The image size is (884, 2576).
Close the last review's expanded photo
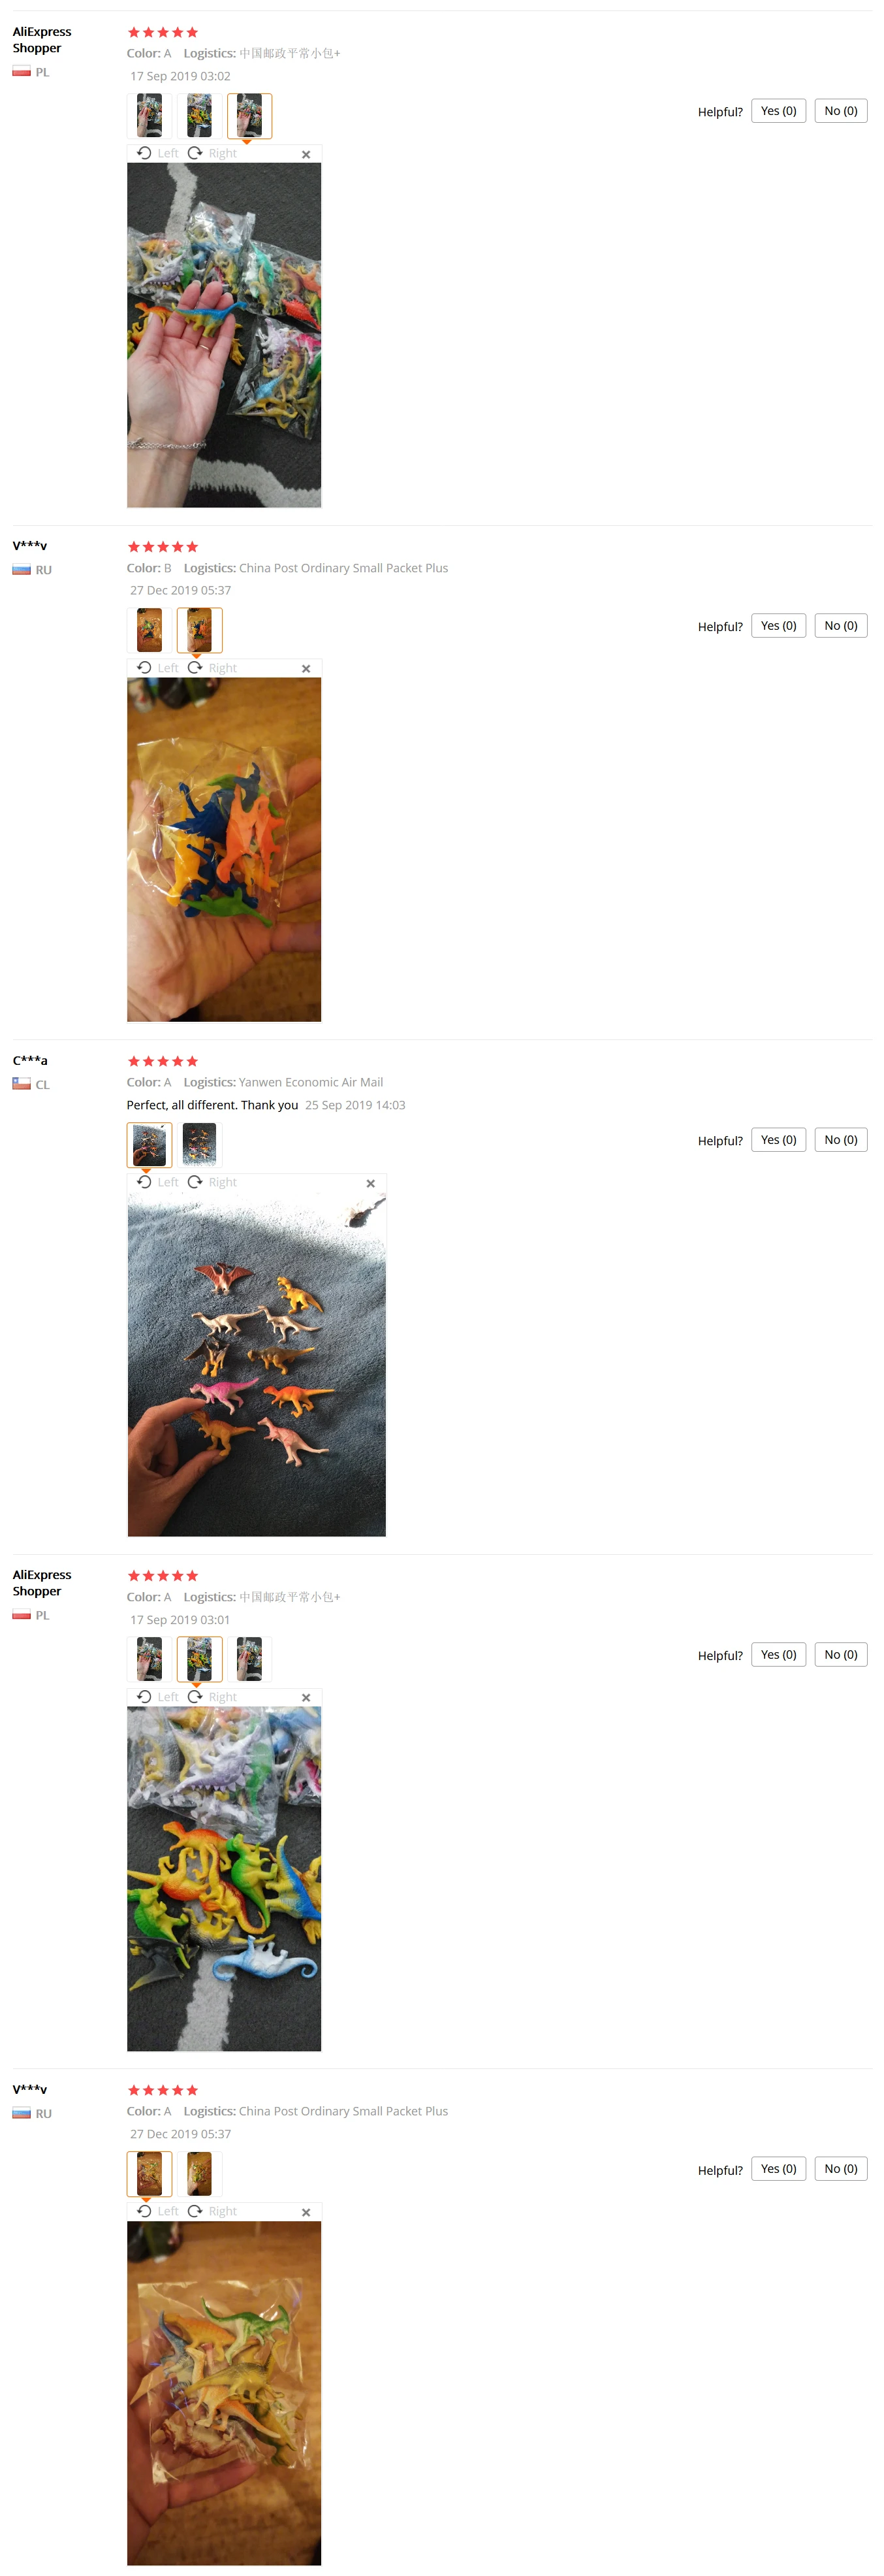[x=306, y=2212]
